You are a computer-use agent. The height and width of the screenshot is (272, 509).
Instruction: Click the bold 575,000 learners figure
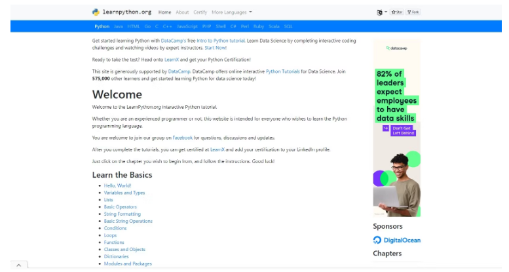click(101, 79)
